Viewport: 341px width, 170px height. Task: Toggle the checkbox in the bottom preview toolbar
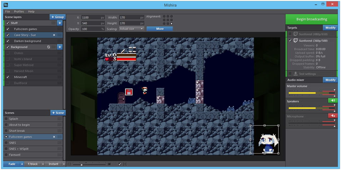120,164
